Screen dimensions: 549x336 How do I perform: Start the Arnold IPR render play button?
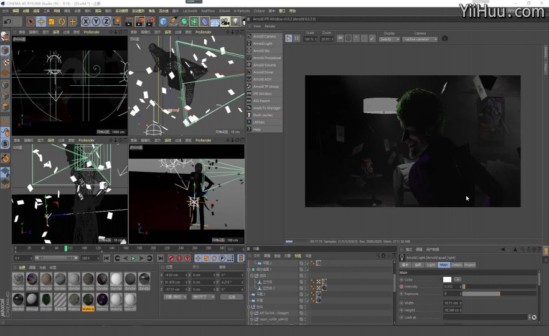[289, 39]
